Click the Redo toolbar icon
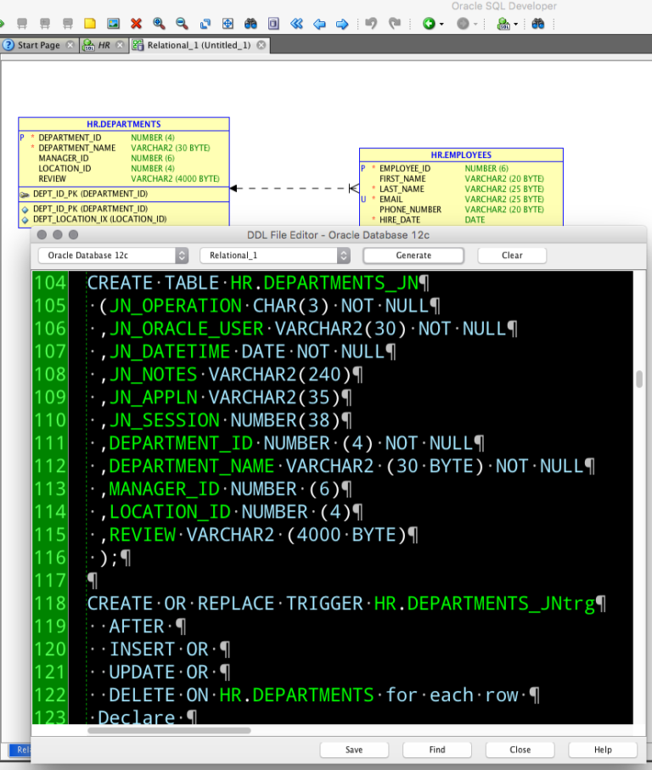The height and width of the screenshot is (770, 652). tap(395, 23)
